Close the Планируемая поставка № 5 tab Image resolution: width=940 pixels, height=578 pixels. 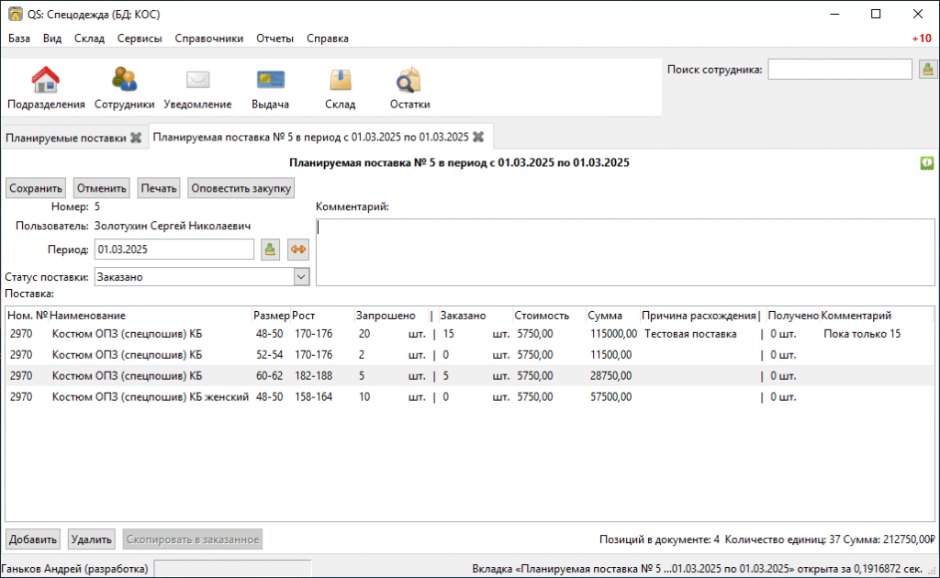(477, 138)
